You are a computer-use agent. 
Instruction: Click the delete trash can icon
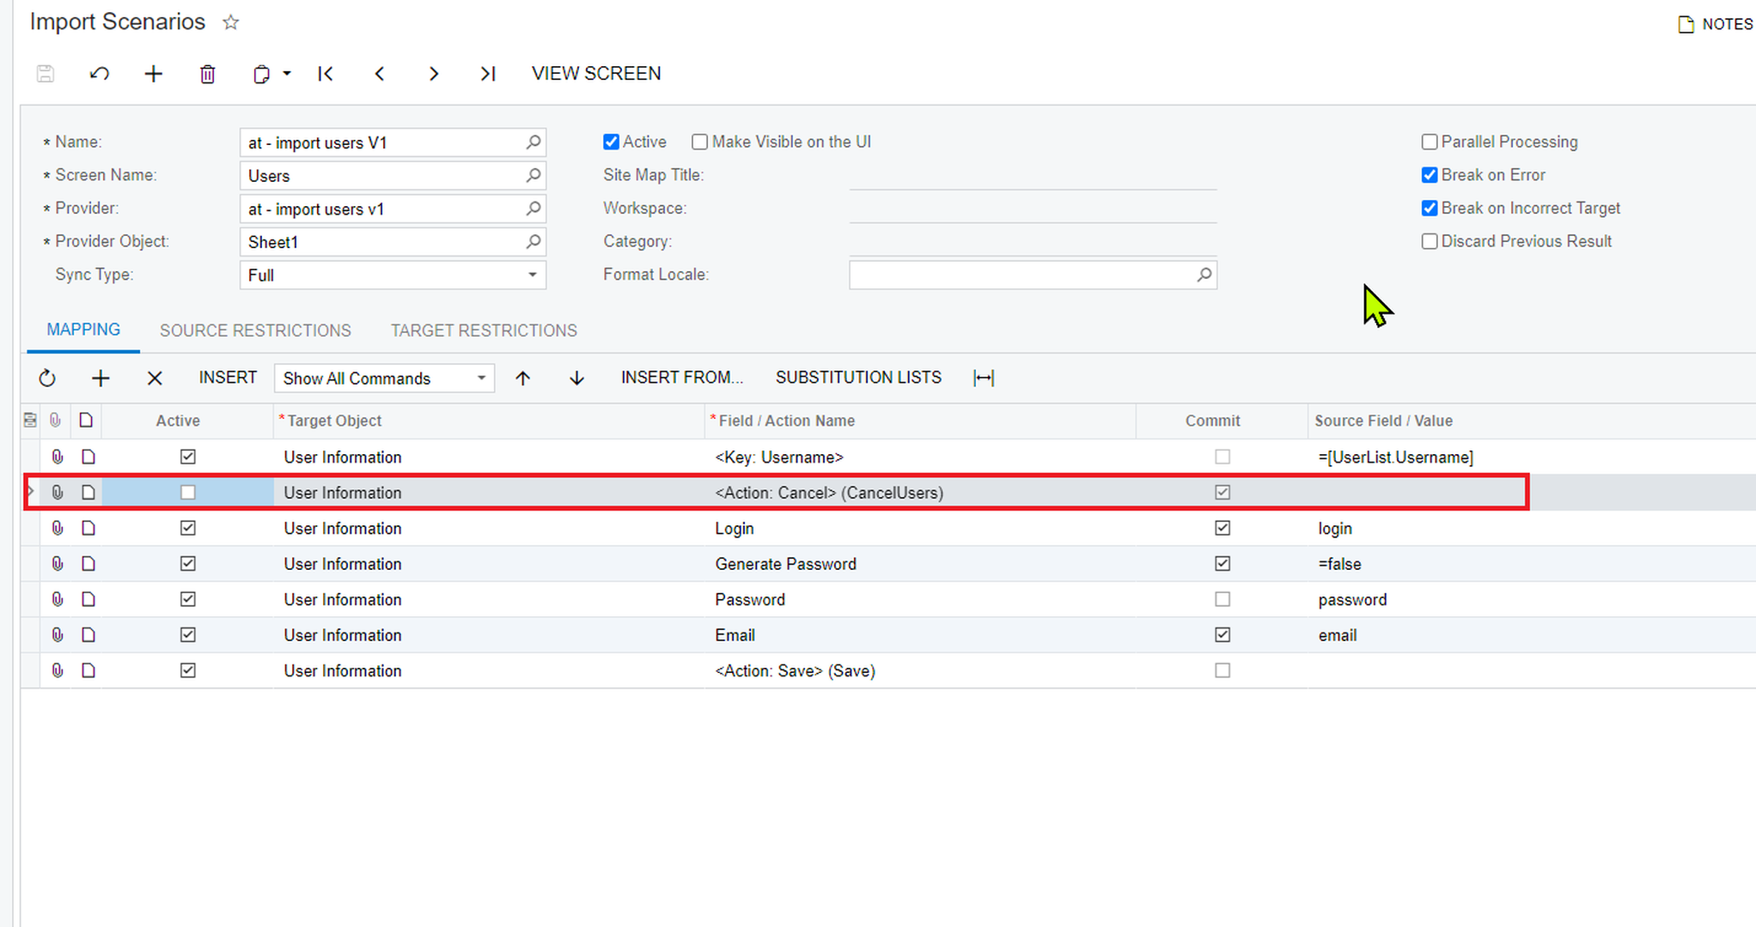coord(207,74)
